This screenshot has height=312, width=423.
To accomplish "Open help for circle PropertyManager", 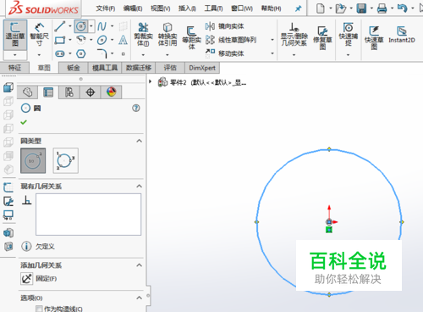I will point(136,108).
